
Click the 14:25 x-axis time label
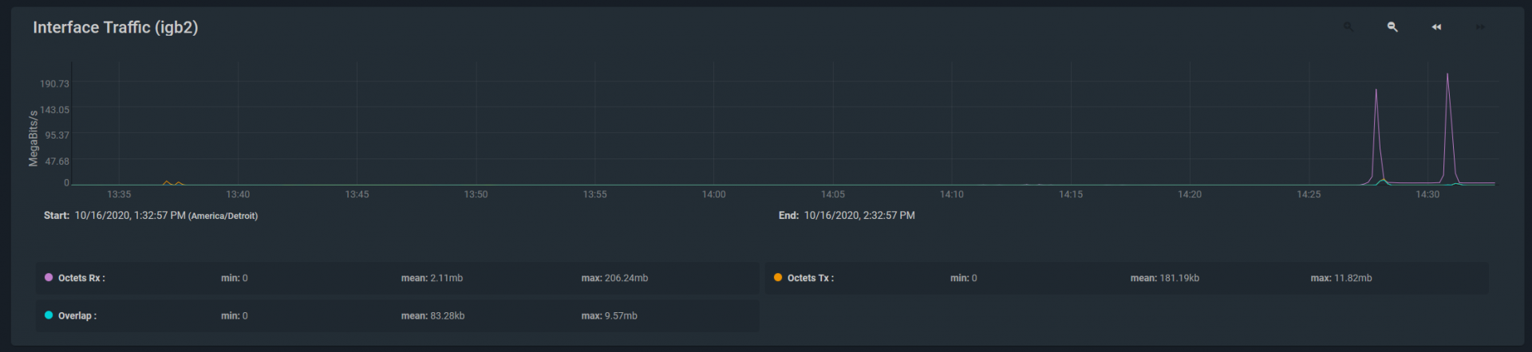1309,194
